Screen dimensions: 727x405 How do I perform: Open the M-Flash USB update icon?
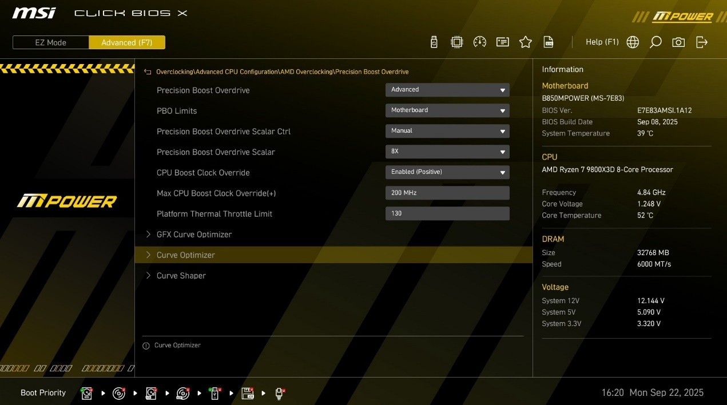(434, 42)
